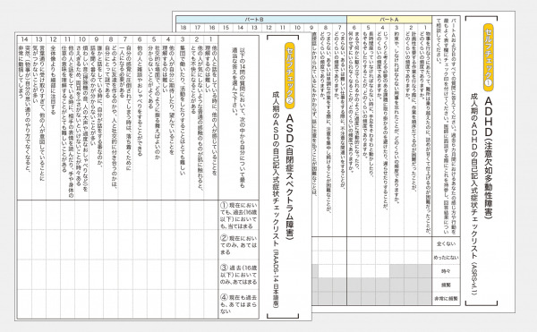Screen dimensions: 537x332
Task: Switch to the パートB header tab
Action: click(261, 20)
